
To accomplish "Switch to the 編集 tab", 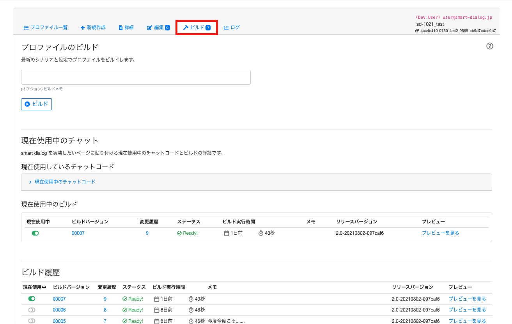I will 158,28.
